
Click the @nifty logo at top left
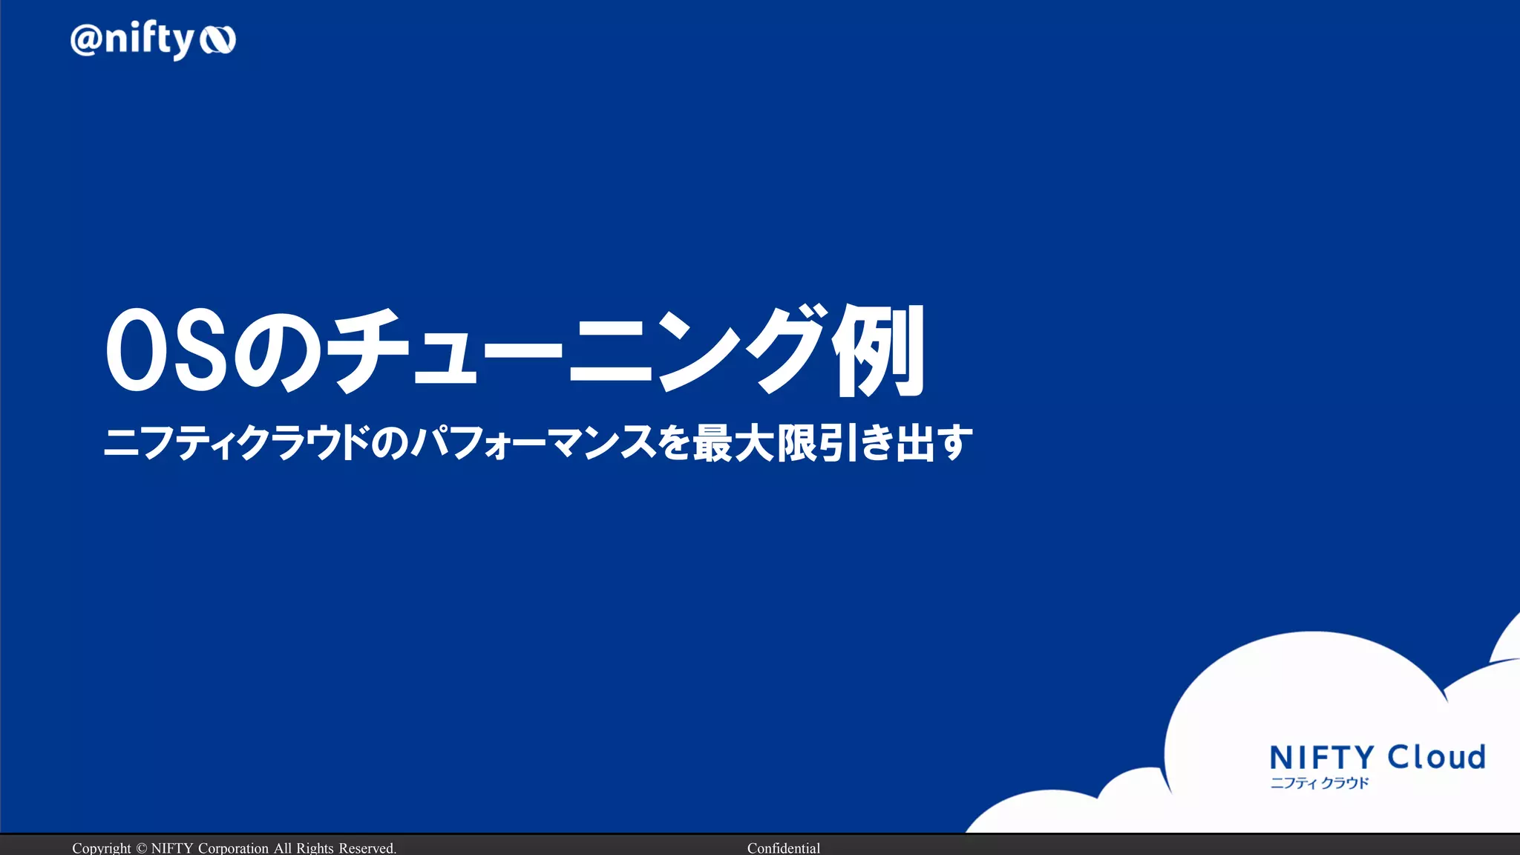point(153,40)
